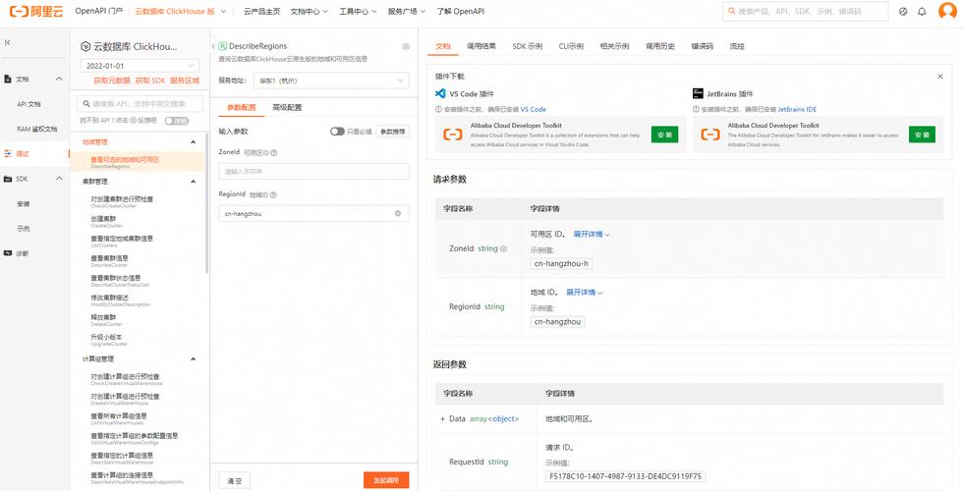Switch to the 调用结果 tab

point(482,46)
